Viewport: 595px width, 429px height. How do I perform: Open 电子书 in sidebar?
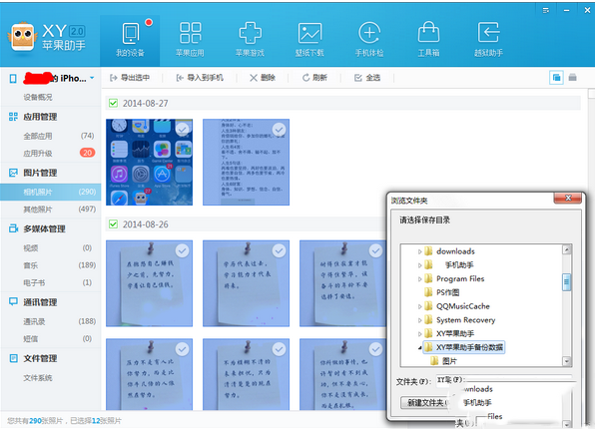[34, 282]
